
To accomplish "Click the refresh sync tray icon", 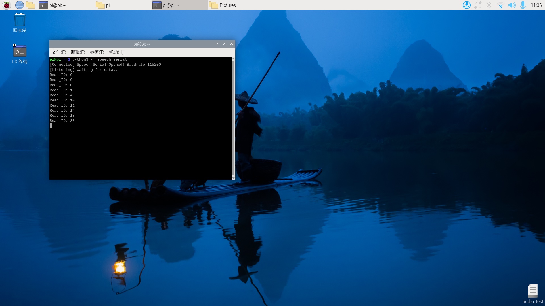I will pos(478,5).
